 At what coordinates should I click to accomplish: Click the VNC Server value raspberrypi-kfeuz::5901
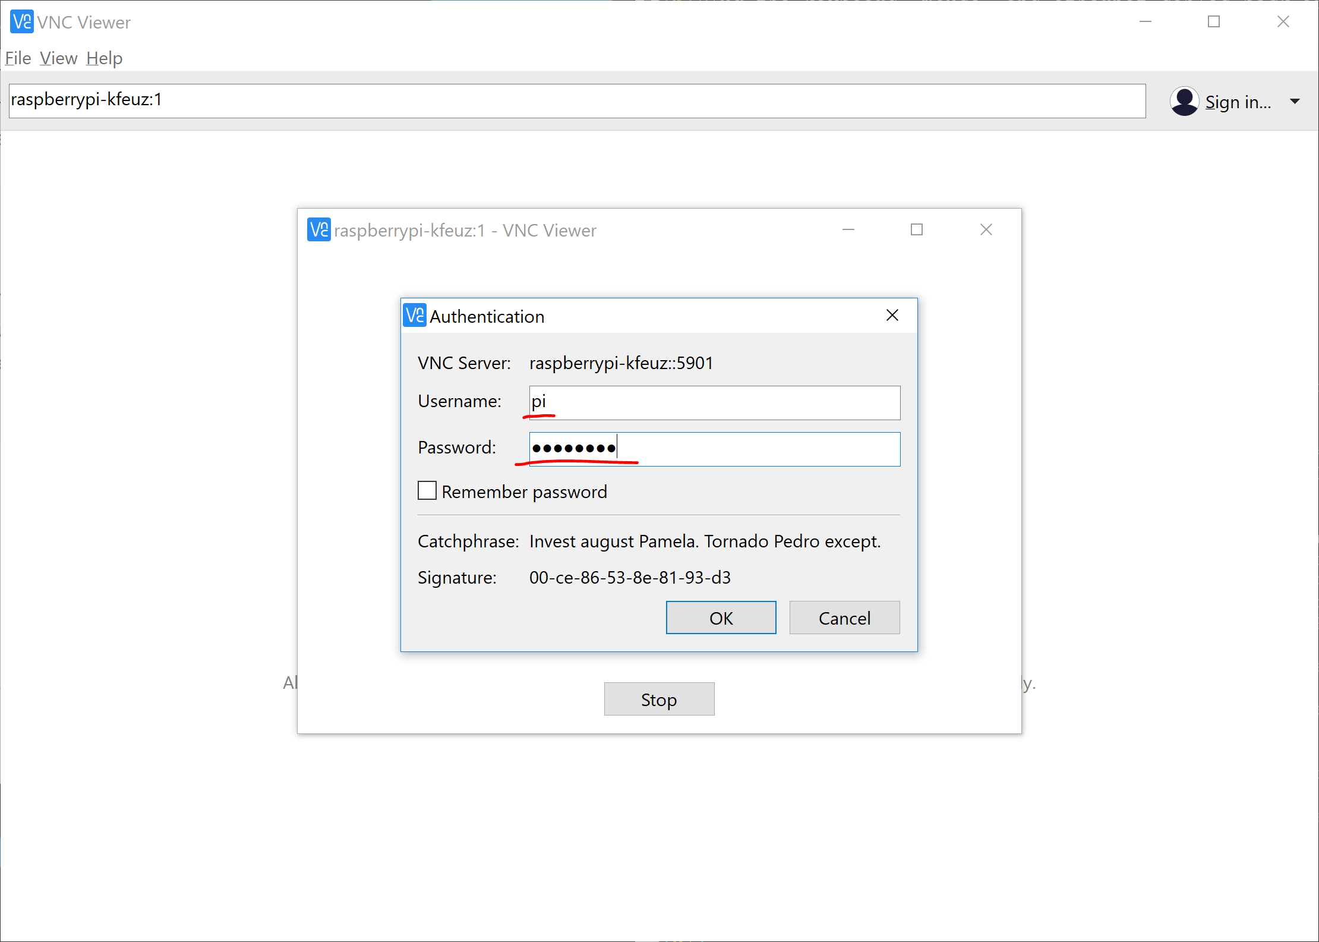pyautogui.click(x=621, y=363)
